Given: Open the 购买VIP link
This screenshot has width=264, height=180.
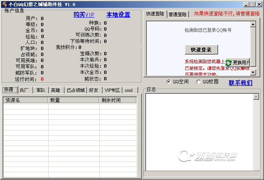Looking at the screenshot, I should [84, 15].
